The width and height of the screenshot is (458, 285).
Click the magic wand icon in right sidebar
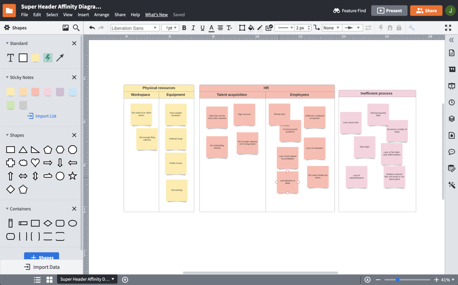coord(452,185)
